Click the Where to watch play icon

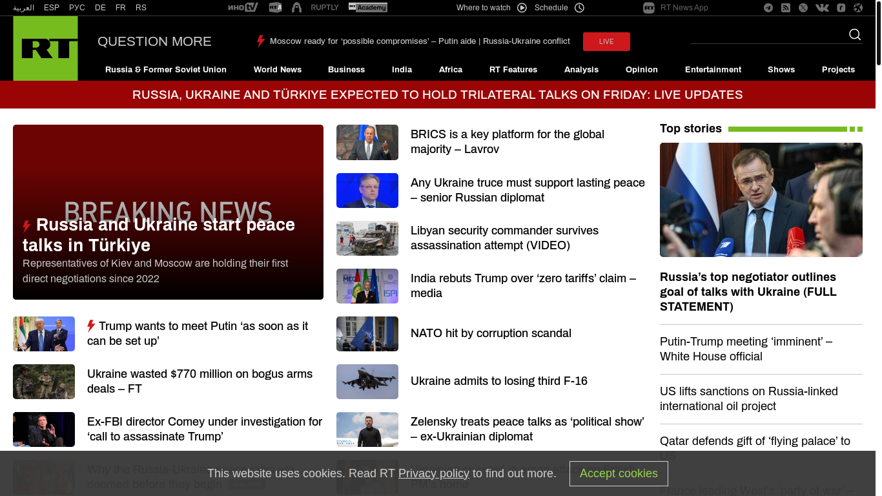tap(522, 8)
